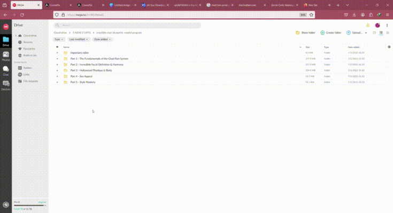This screenshot has width=393, height=213.
Task: Open the Rubbish bin
Action: 28,55
